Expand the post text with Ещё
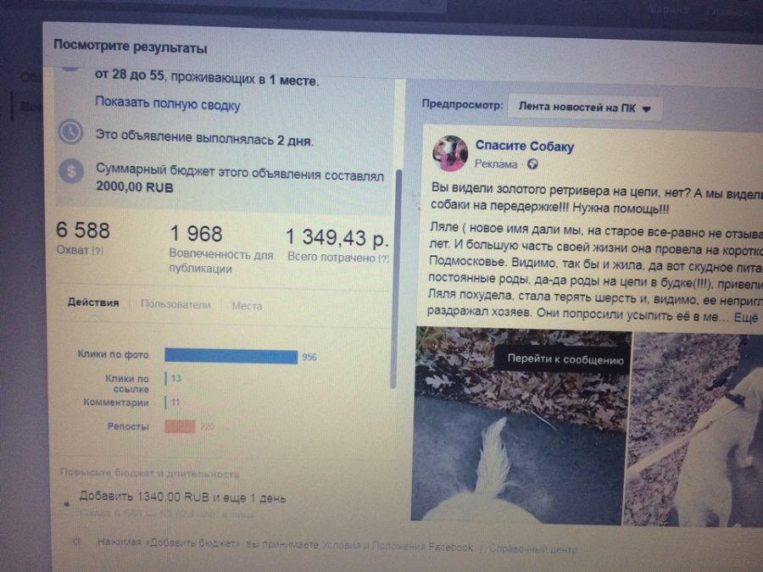Image resolution: width=763 pixels, height=572 pixels. [x=745, y=318]
